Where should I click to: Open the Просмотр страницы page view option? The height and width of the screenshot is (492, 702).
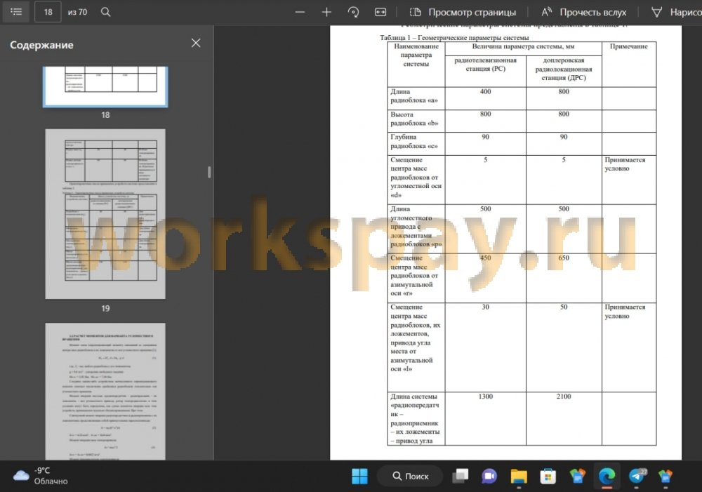click(463, 12)
